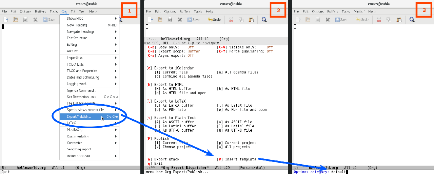Click the Paste clipboard icon in the middle window

click(251, 20)
